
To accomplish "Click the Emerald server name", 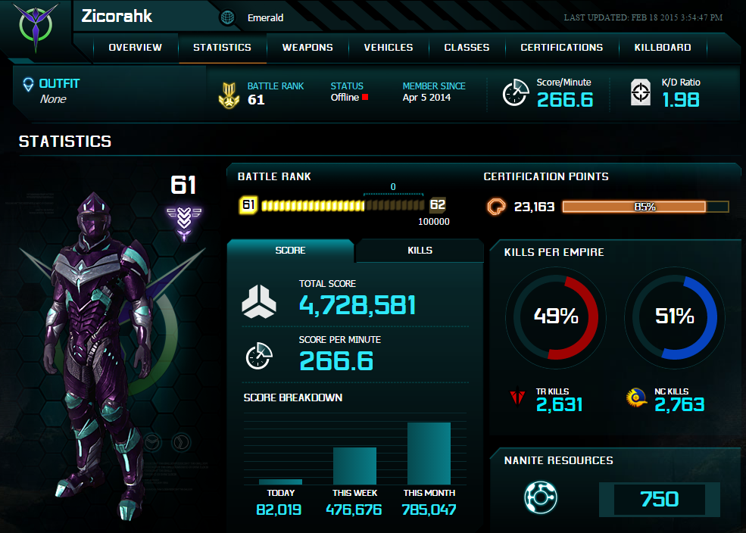I will pos(266,18).
